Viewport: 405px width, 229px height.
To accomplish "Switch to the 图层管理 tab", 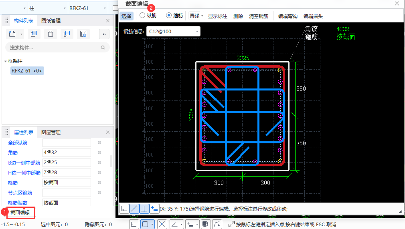I will 51,132.
